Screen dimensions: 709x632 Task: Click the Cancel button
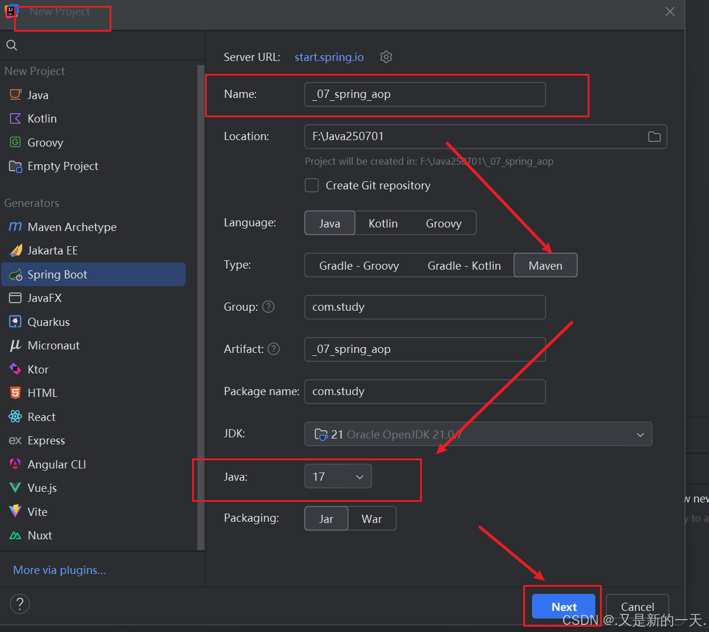coord(638,607)
